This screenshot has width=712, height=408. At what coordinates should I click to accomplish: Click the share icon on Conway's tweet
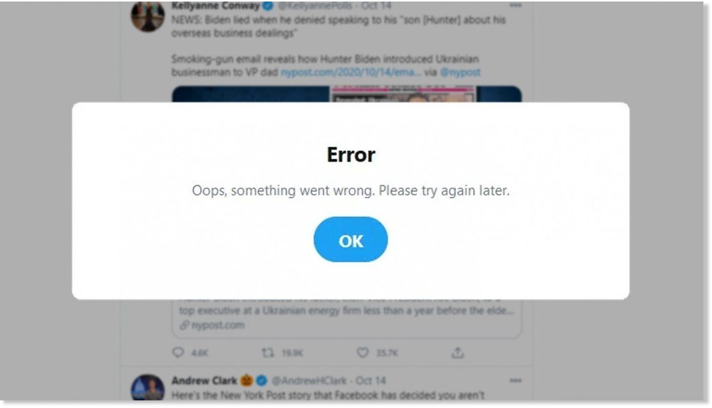click(457, 352)
